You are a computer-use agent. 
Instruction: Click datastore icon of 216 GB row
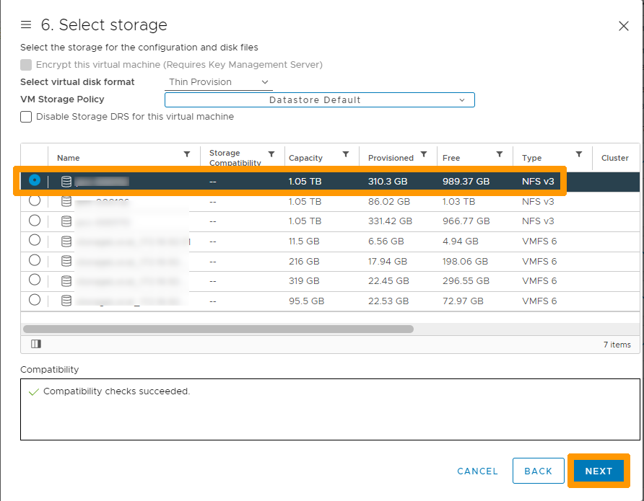tap(66, 261)
